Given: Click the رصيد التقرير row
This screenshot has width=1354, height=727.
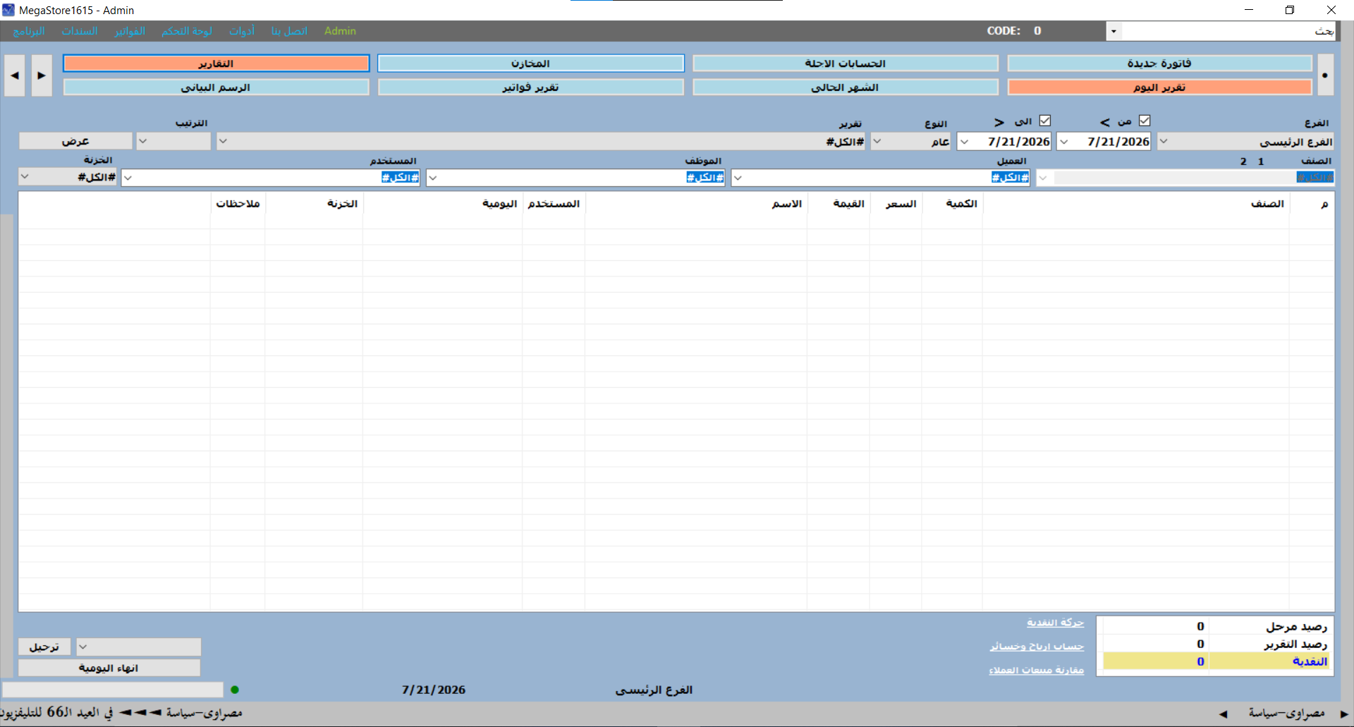Looking at the screenshot, I should coord(1216,644).
